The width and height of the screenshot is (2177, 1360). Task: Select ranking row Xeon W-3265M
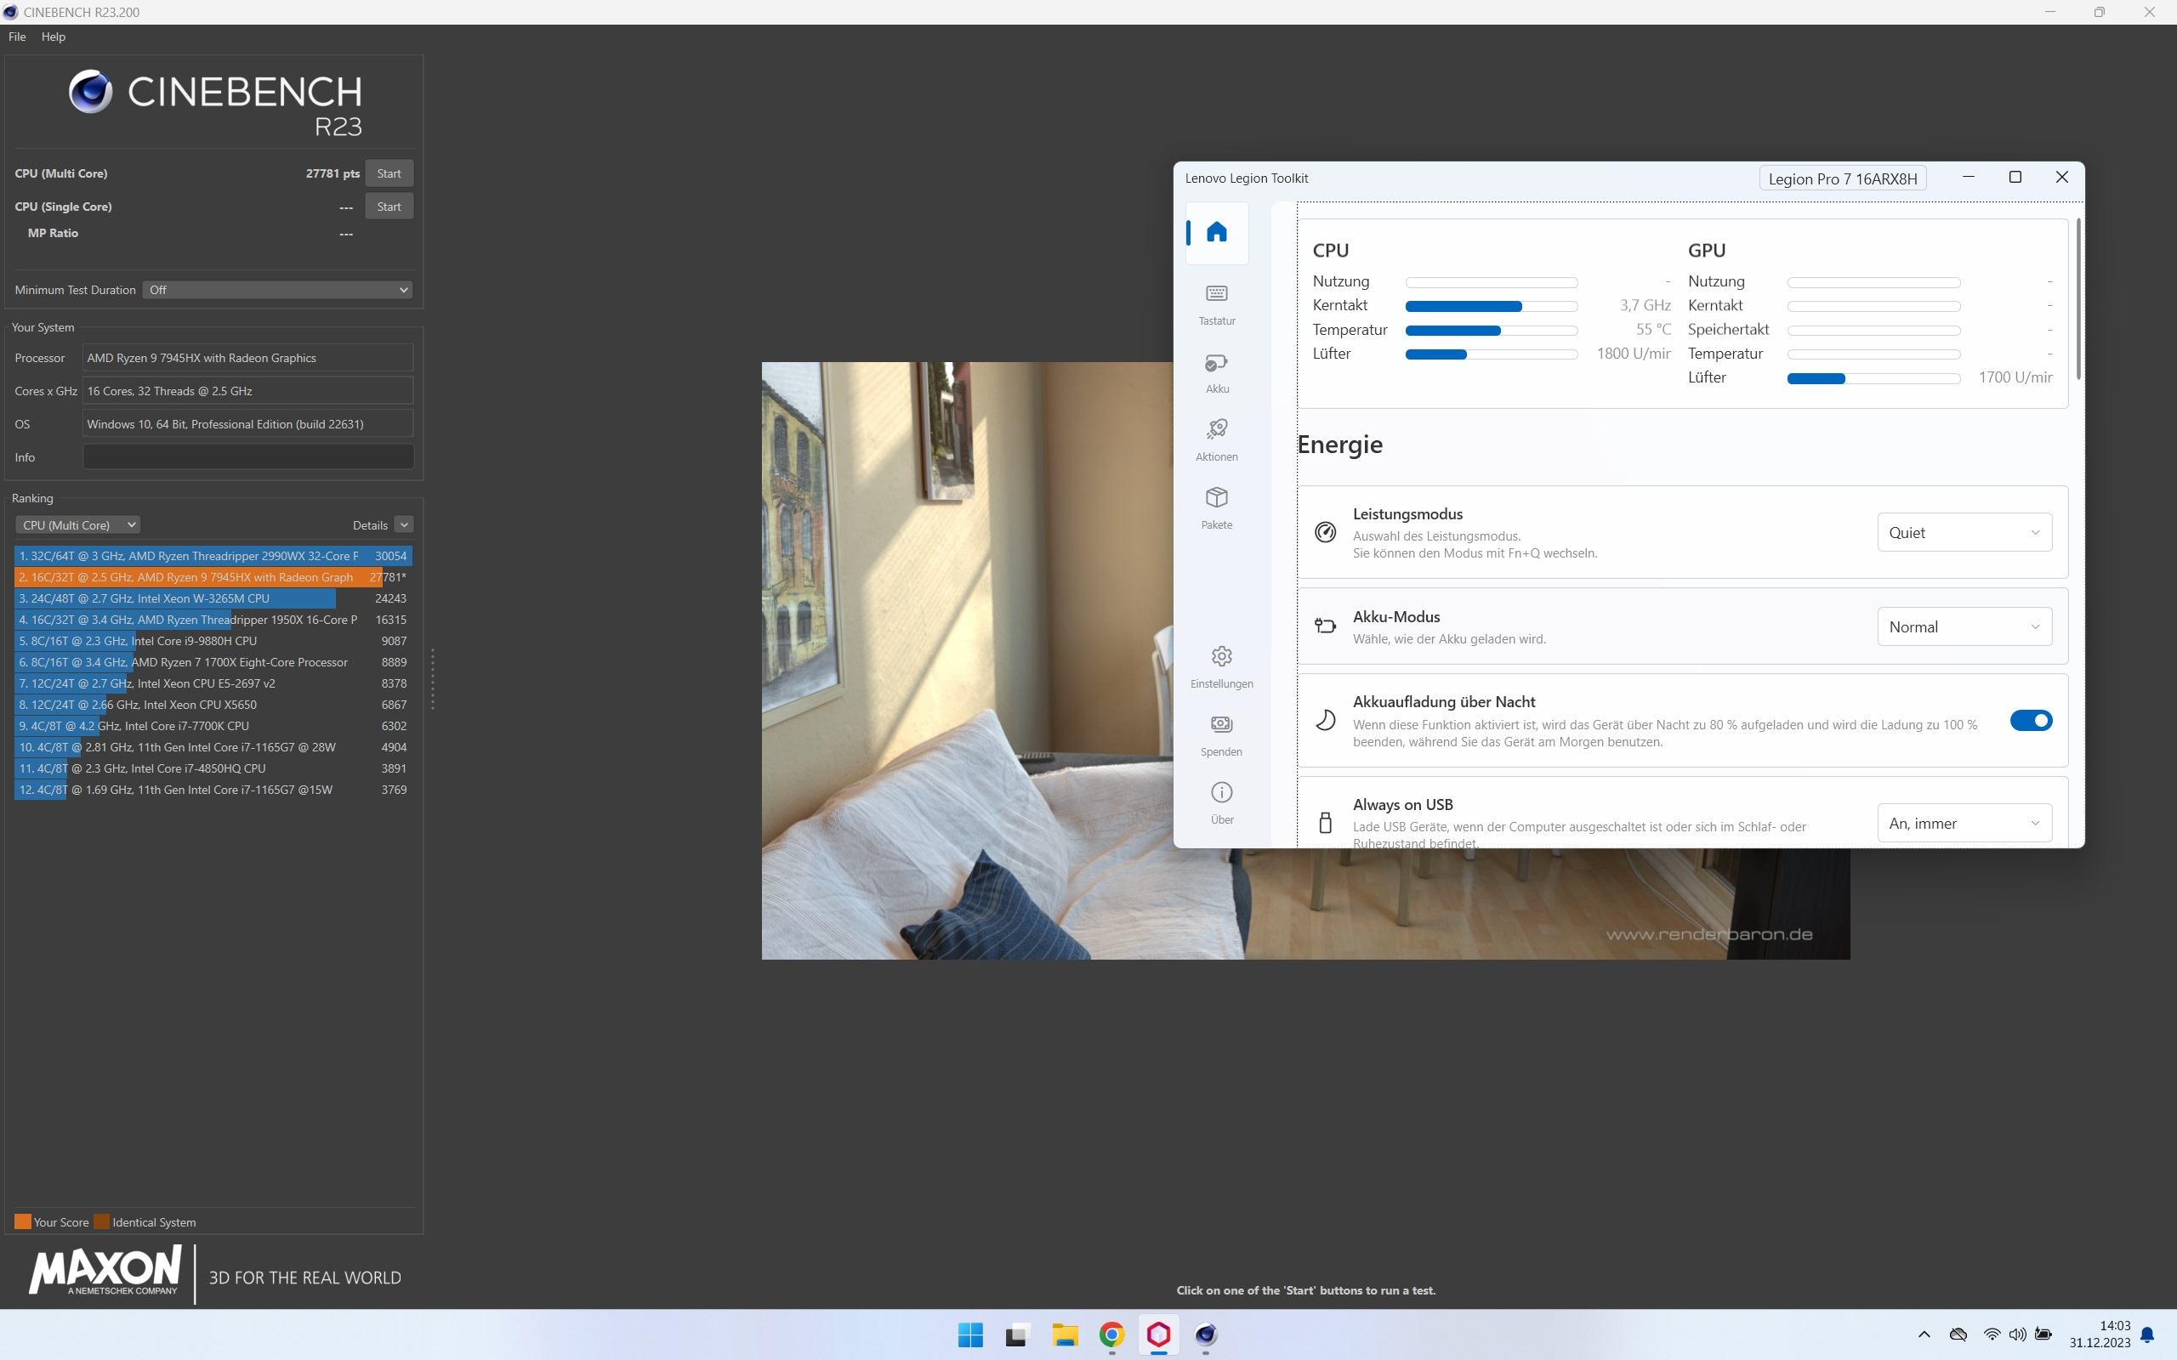213,598
